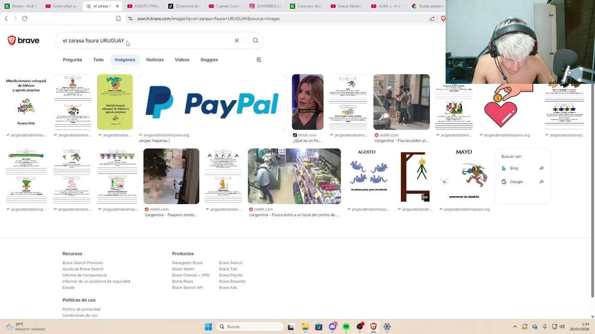Screen dimensions: 595x334
Task: Click the Brave browser taskbar icon
Action: 373,327
